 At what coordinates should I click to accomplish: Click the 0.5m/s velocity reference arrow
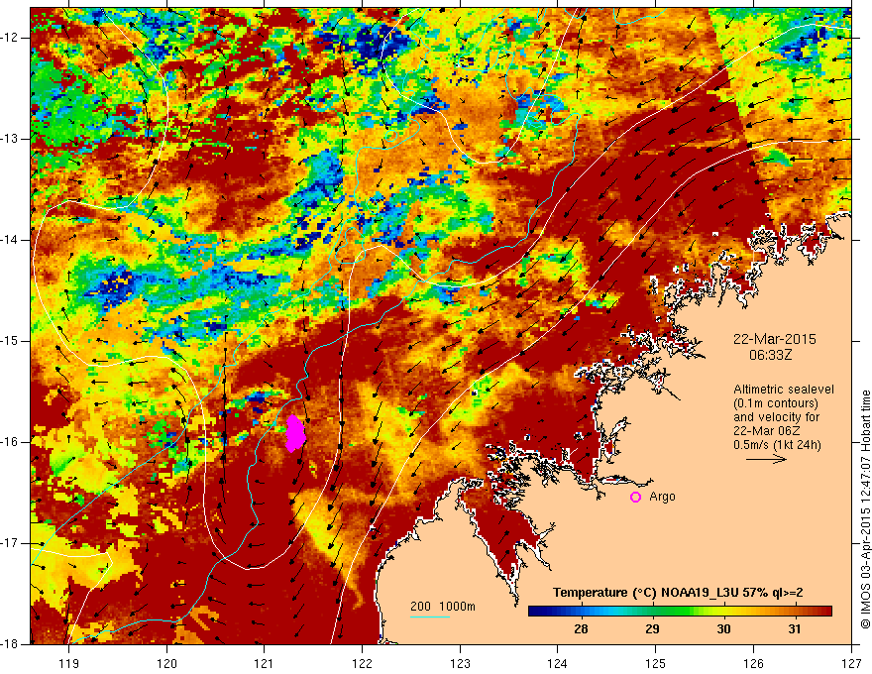766,459
